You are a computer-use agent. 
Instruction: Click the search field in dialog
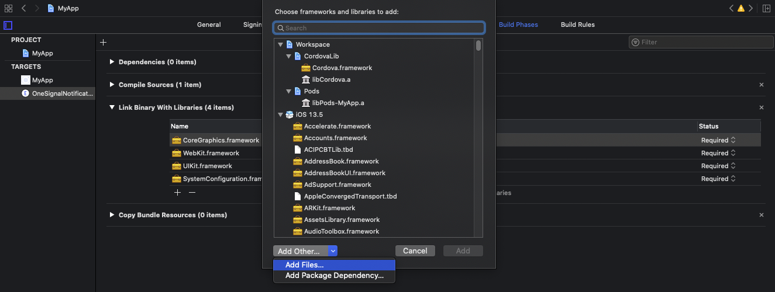(x=379, y=28)
